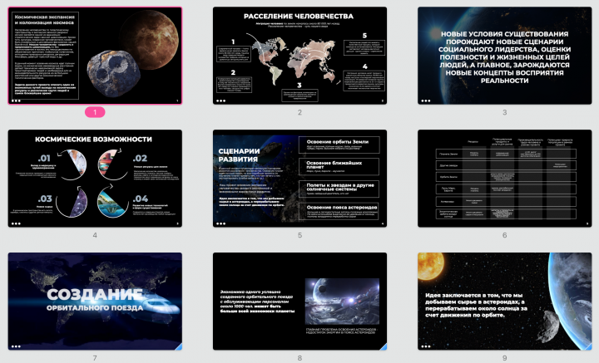Click page number label '2'
599x363 pixels.
click(299, 112)
